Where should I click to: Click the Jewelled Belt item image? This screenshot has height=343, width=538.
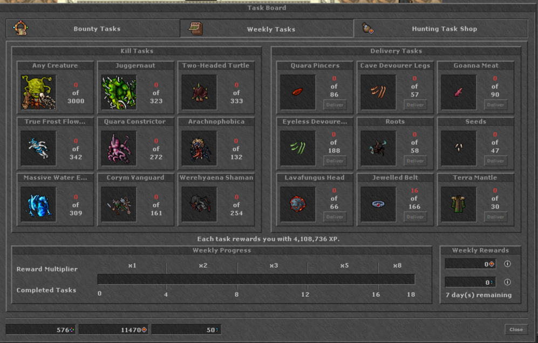pos(378,205)
